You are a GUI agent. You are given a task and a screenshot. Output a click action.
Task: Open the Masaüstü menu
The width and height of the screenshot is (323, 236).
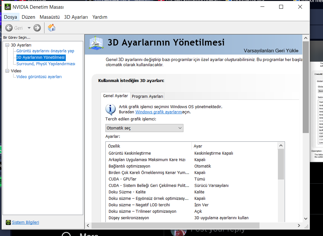(50, 17)
